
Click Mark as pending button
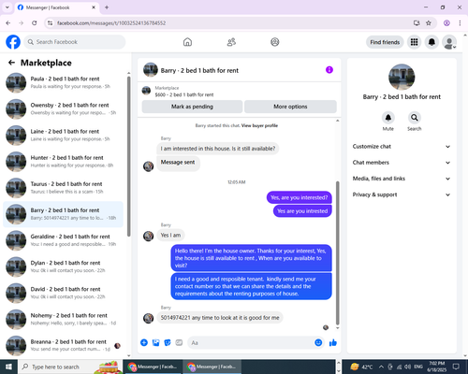pos(192,107)
